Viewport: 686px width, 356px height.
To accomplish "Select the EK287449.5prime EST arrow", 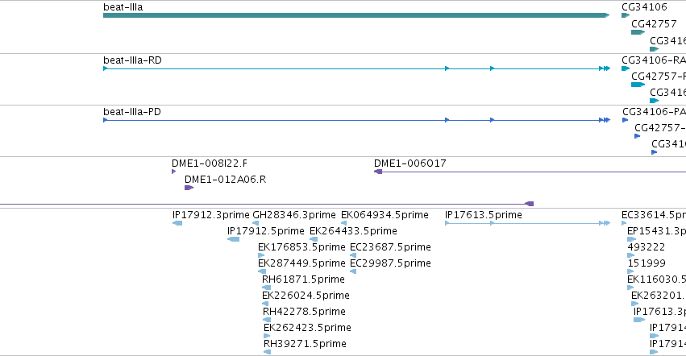I will click(262, 271).
